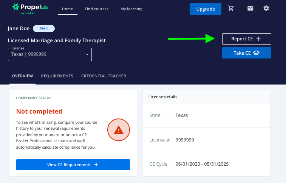Expand the License dropdown arrow
The width and height of the screenshot is (286, 183).
point(87,55)
